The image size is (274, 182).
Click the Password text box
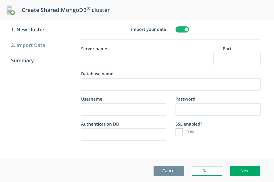218,109
